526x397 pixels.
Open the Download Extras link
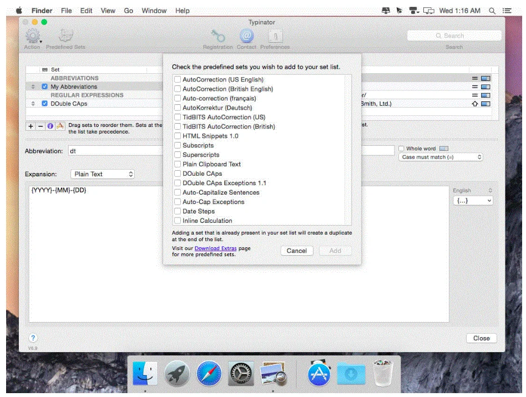pyautogui.click(x=216, y=248)
